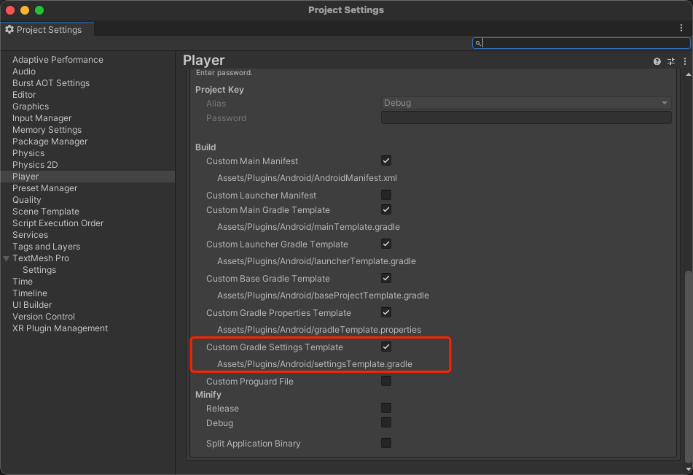Select Time settings category
Screen dimensions: 693x475
23,282
